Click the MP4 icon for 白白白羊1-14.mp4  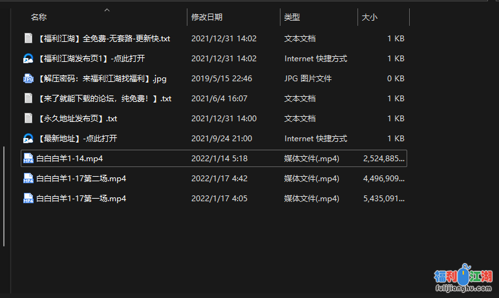click(28, 159)
